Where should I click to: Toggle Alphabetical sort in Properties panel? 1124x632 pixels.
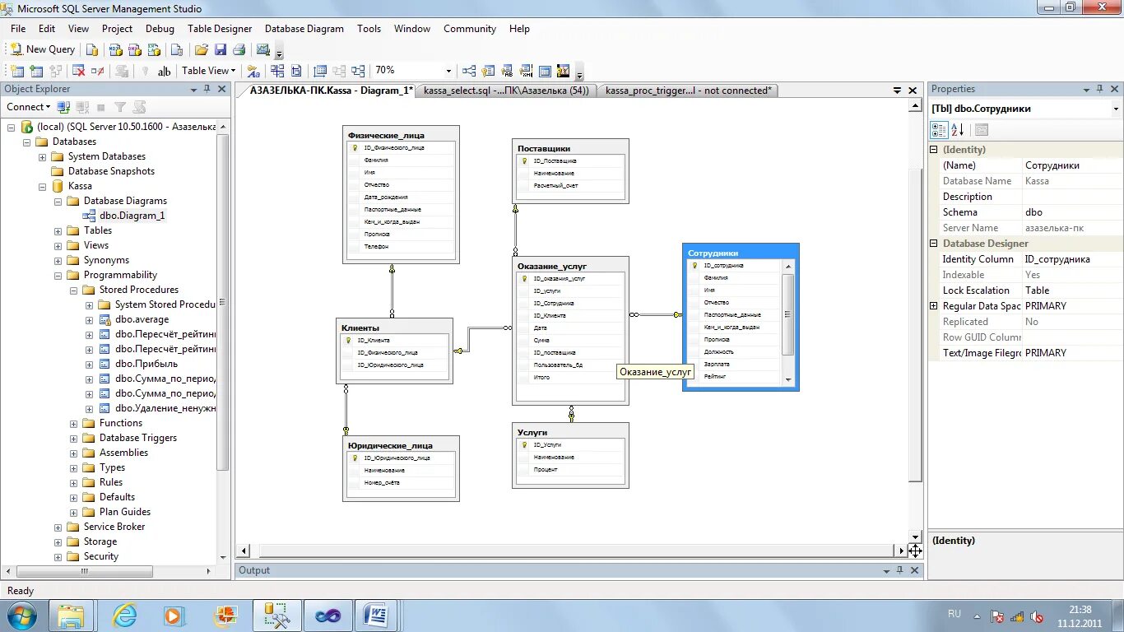point(957,130)
